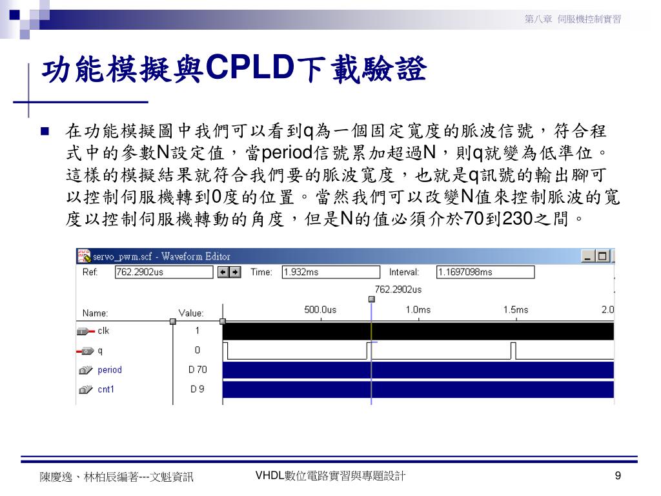661x496 pixels.
Task: Click the Interval field showing 1.1697098ms
Action: pyautogui.click(x=485, y=272)
